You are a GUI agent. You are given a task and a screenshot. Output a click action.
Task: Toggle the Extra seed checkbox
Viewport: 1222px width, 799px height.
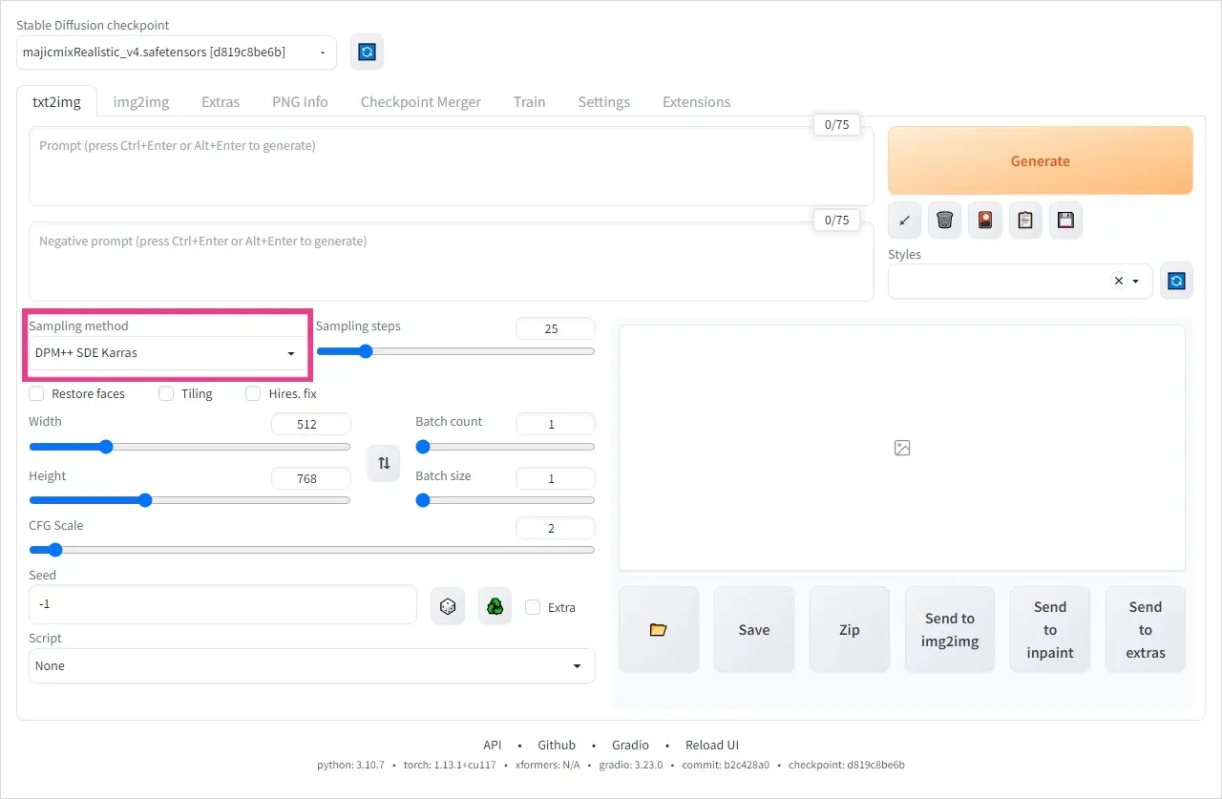click(x=533, y=607)
